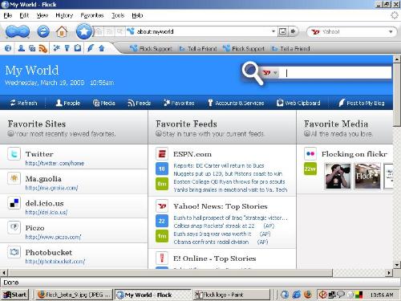Viewport: 401px width, 301px height.
Task: Click the E! Online feed icon
Action: tap(162, 258)
